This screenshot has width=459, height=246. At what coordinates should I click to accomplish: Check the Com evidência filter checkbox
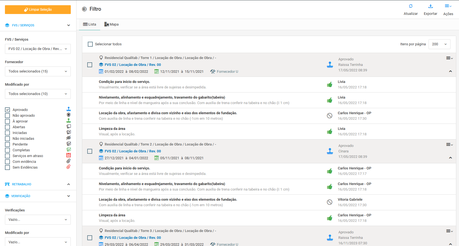click(x=7, y=162)
